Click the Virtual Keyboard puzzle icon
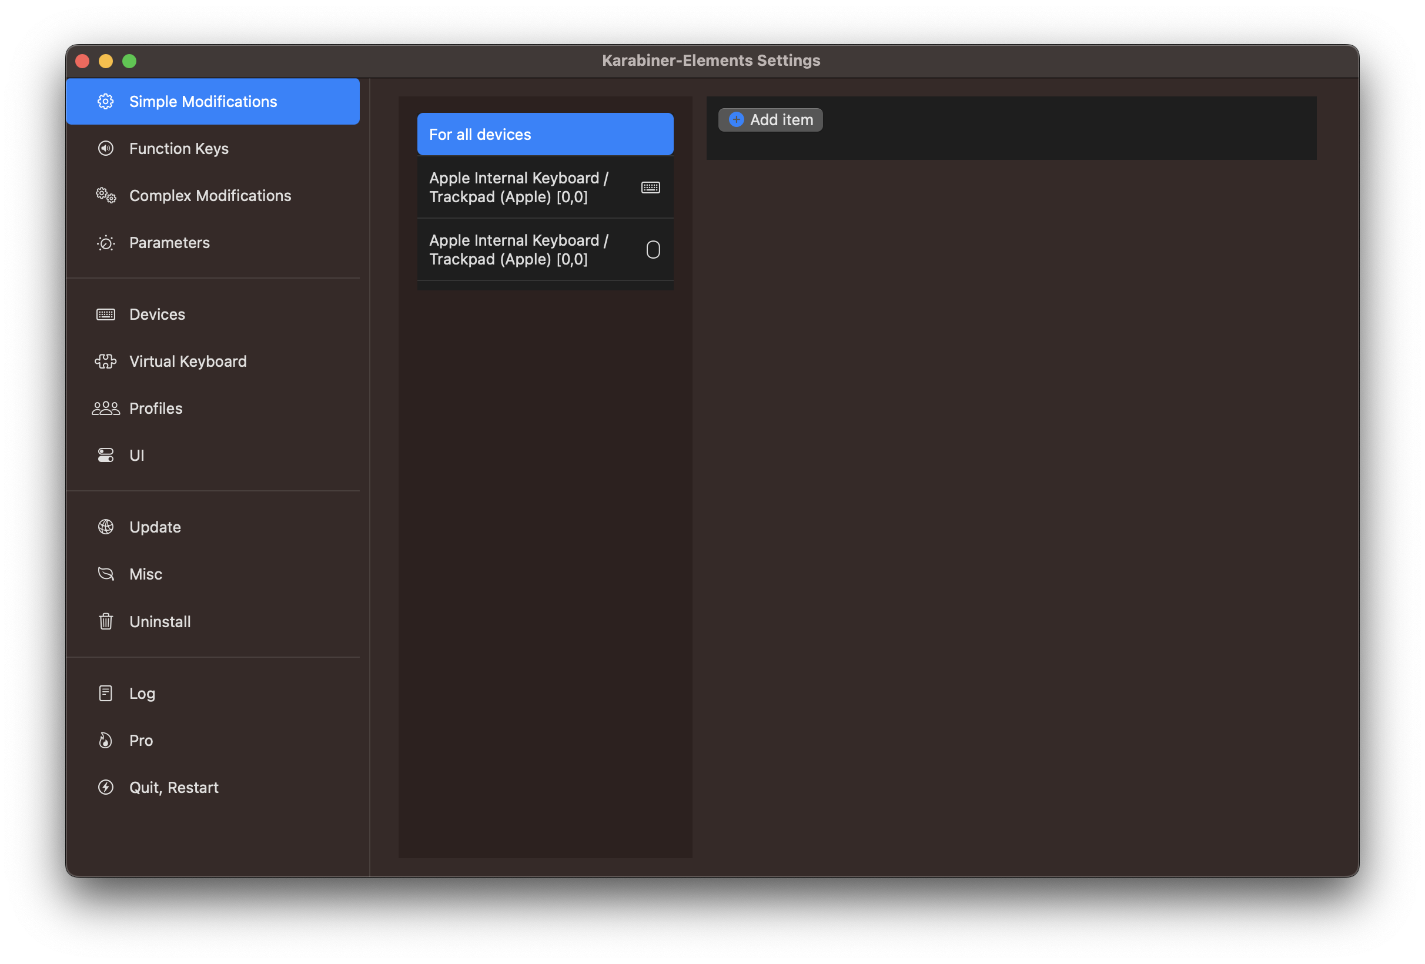 (105, 361)
